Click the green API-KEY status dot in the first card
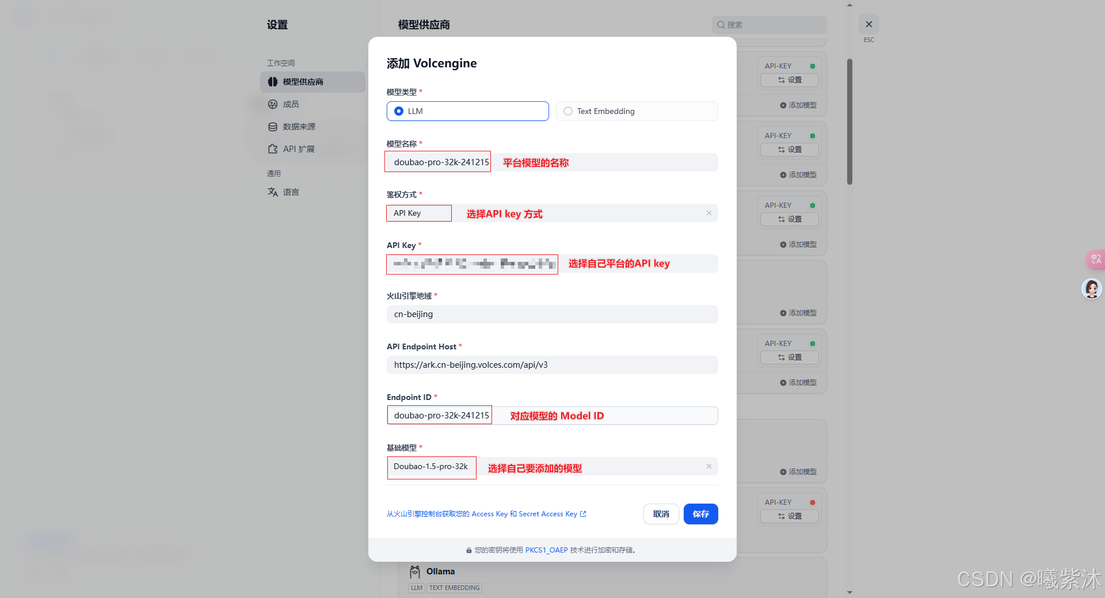The image size is (1105, 598). point(813,66)
